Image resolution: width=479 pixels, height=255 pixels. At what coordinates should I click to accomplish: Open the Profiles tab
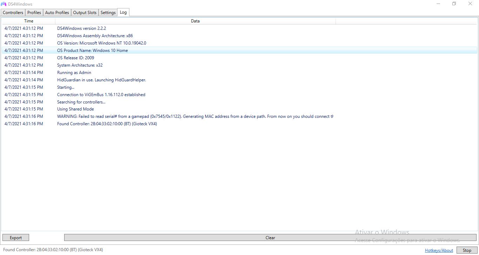[x=34, y=12]
